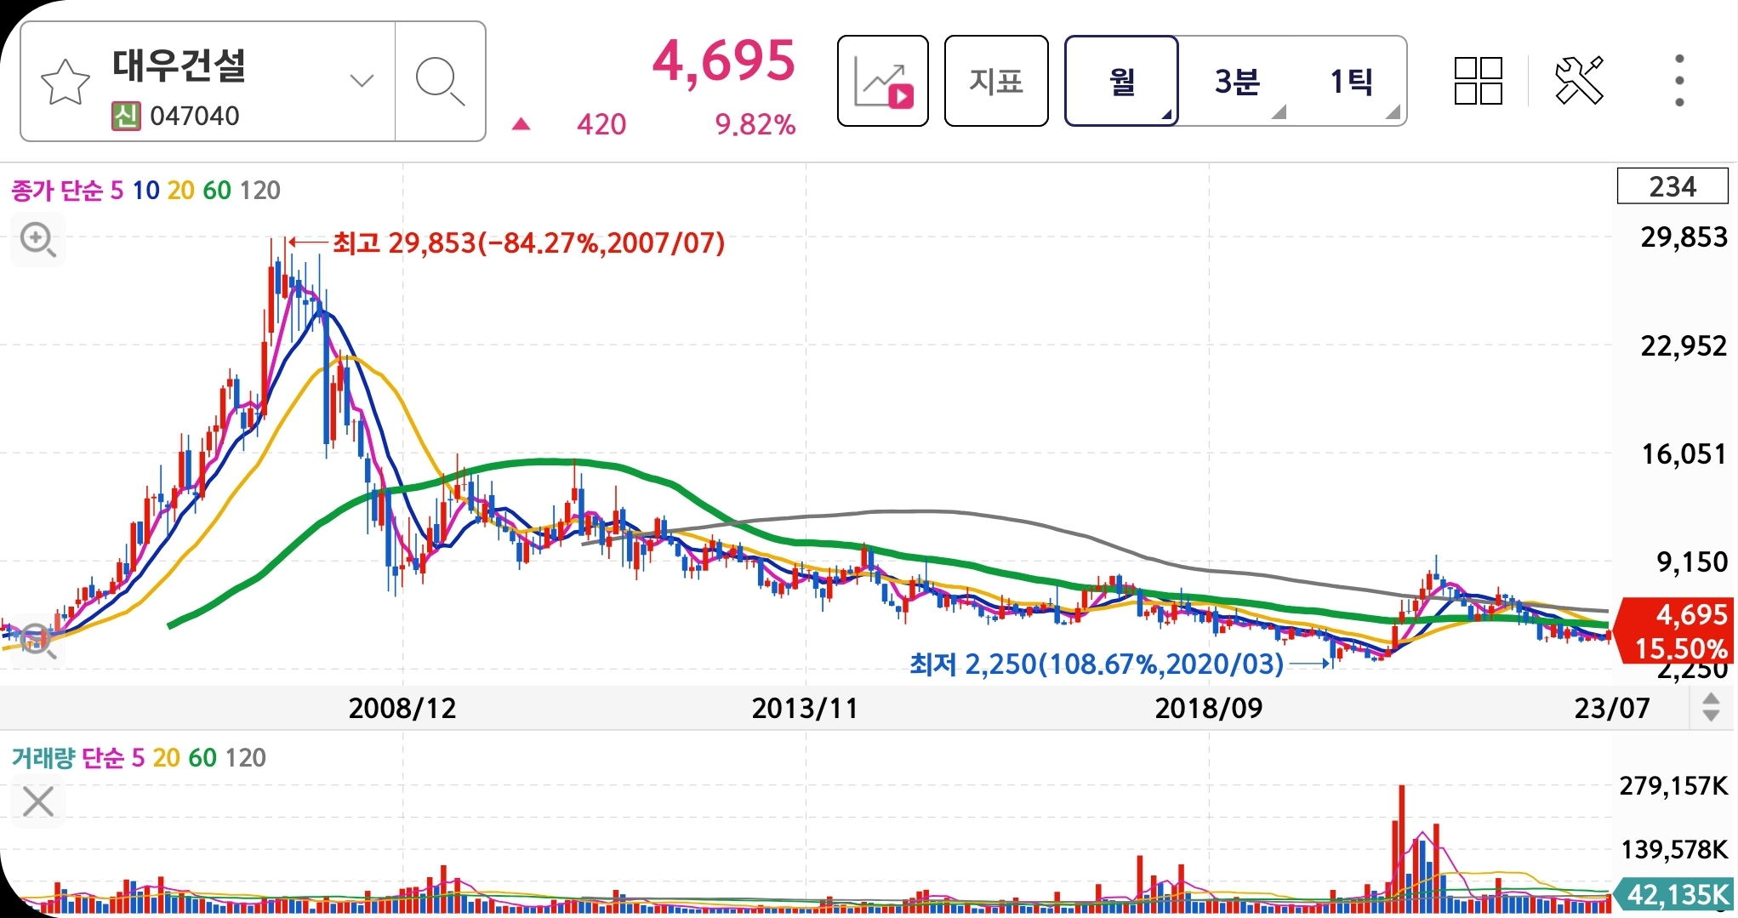
Task: Click the 139,578K volume axis label
Action: [x=1673, y=849]
